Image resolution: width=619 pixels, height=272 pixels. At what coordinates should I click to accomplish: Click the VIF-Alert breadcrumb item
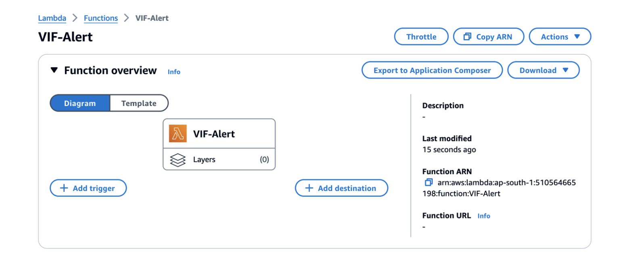(x=152, y=18)
